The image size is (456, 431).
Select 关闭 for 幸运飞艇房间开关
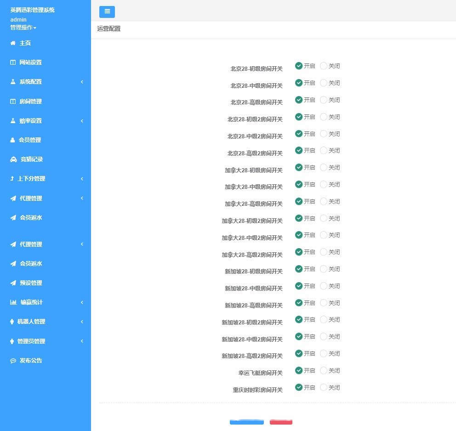click(324, 370)
